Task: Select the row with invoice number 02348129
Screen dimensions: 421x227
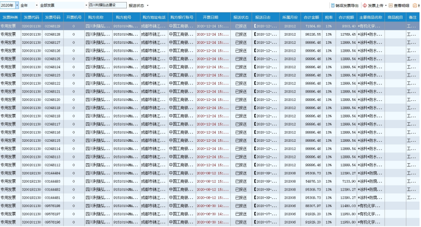Action: point(53,26)
